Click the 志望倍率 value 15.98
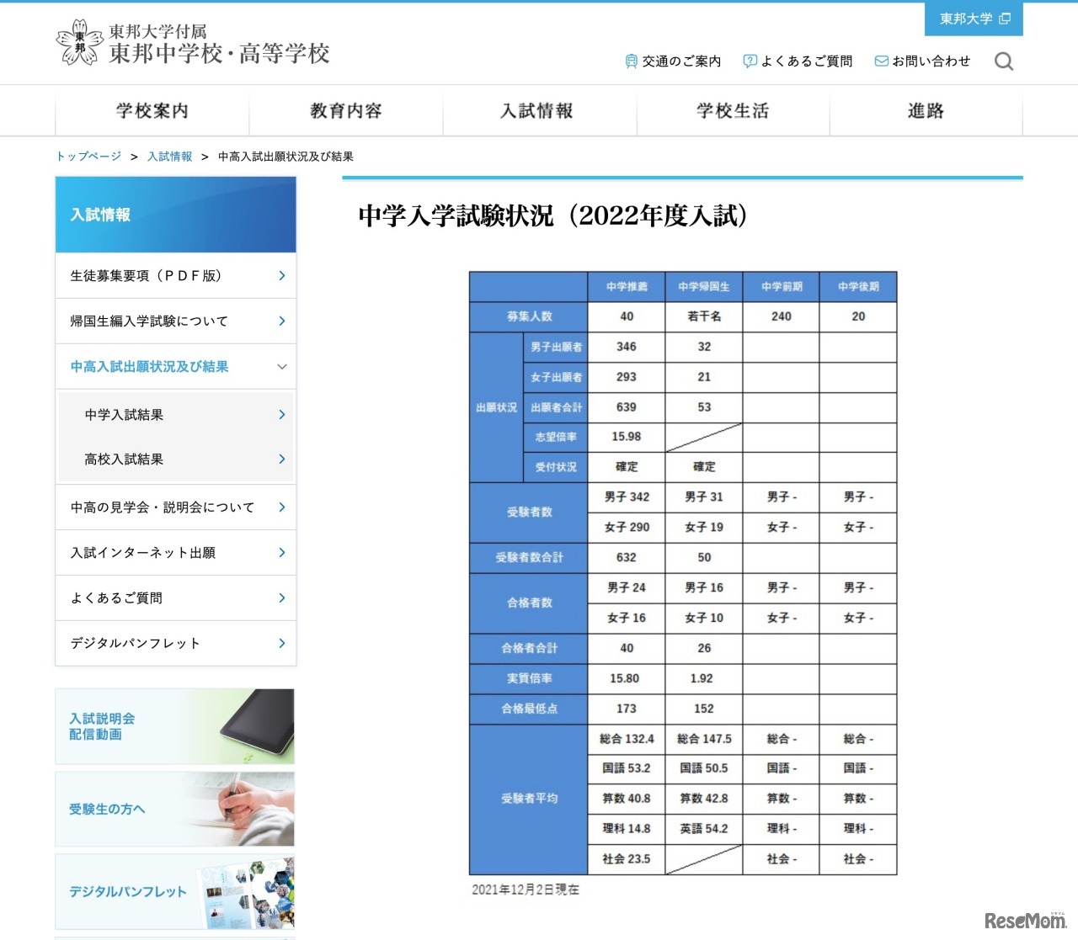 (x=627, y=437)
